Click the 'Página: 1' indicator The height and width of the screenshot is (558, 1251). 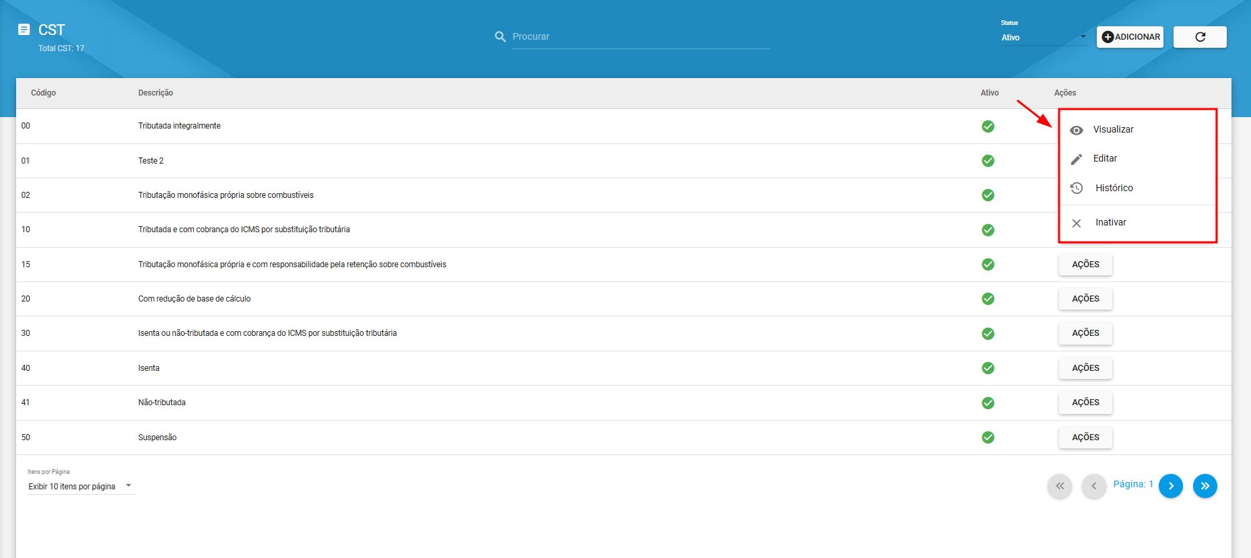point(1133,484)
